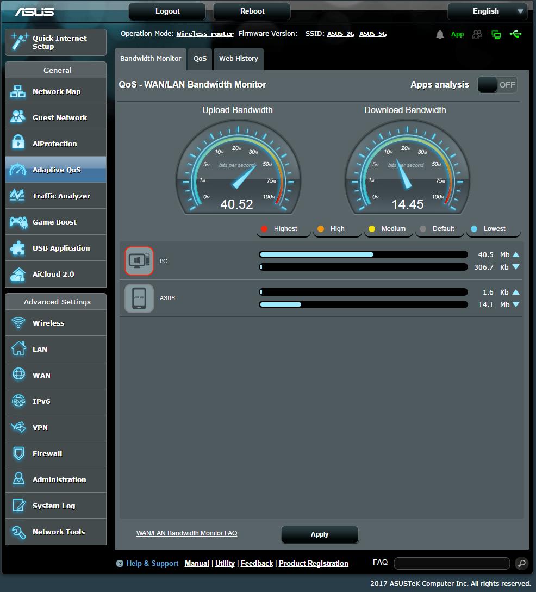
Task: Click the AiProtection lock icon
Action: tap(18, 142)
